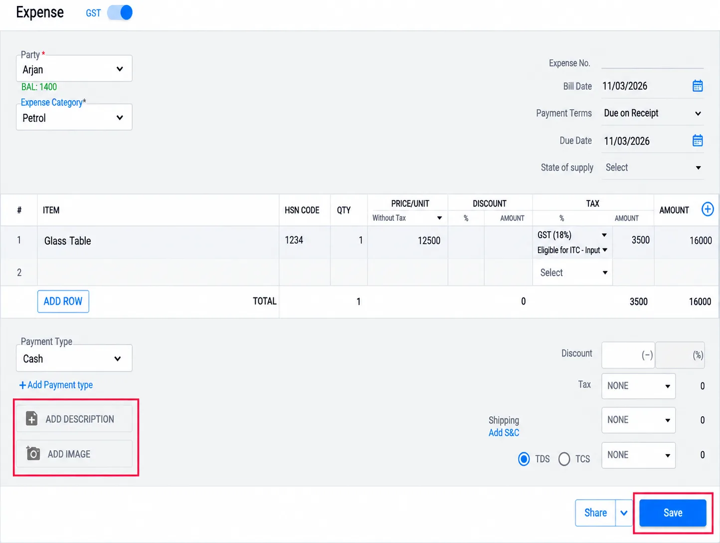The image size is (720, 543).
Task: Select the TDS radio button
Action: coord(524,459)
